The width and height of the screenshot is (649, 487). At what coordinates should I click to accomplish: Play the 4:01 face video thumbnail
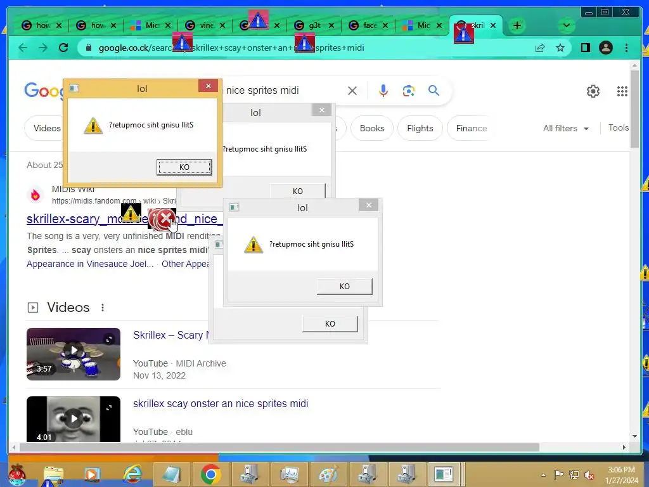coord(74,419)
